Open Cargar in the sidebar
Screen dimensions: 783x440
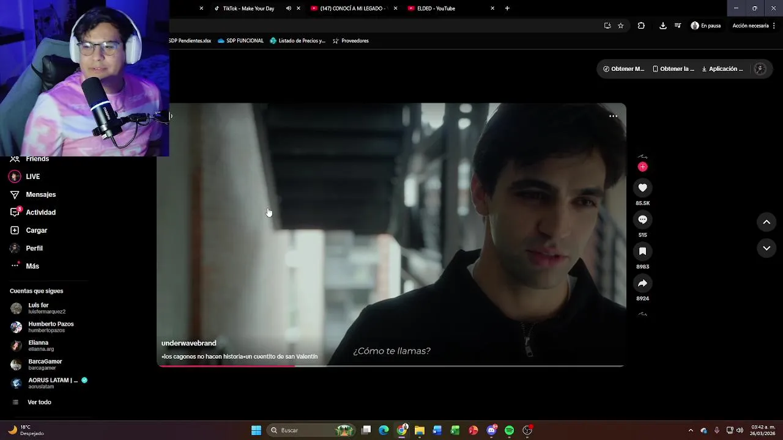(x=29, y=230)
